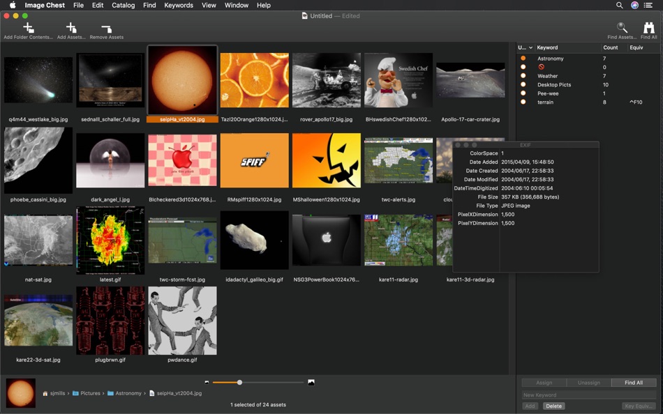Select the rover_apollo17_big.jpg thumbnail
This screenshot has width=663, height=414.
[x=327, y=80]
